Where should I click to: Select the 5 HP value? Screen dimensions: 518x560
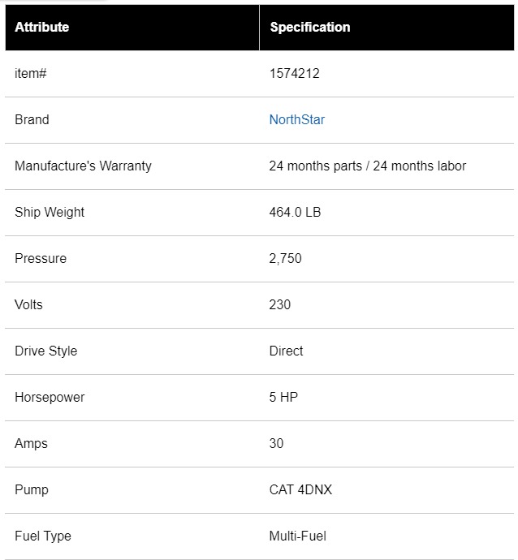pyautogui.click(x=283, y=398)
